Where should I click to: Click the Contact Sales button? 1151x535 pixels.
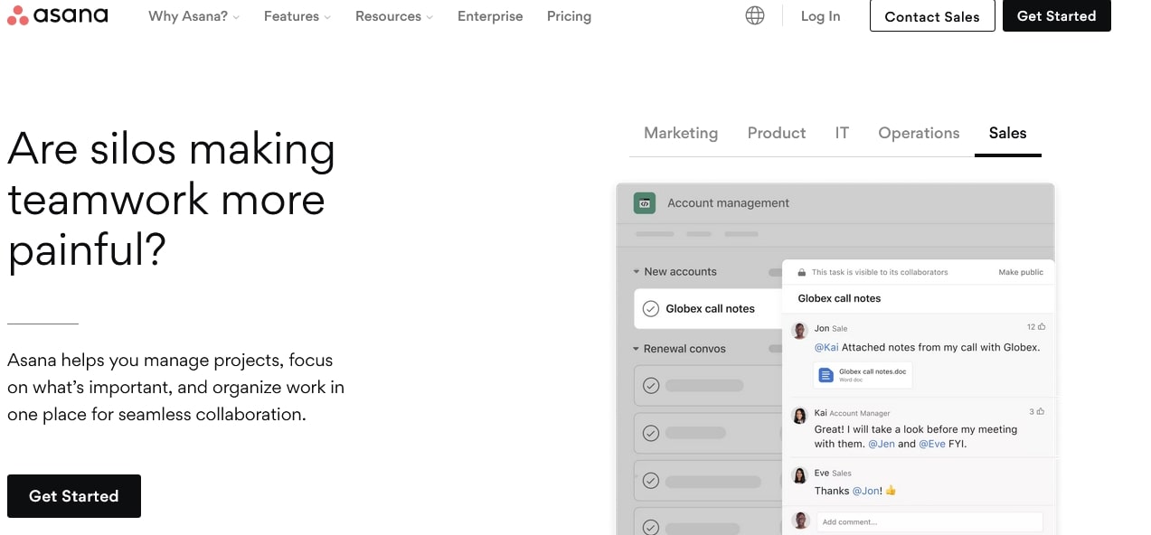tap(932, 16)
